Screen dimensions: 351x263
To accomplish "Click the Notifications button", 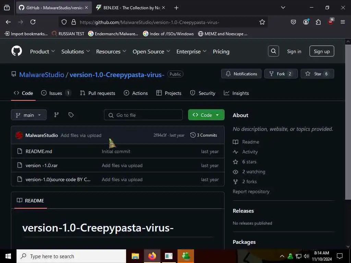I will click(x=241, y=74).
